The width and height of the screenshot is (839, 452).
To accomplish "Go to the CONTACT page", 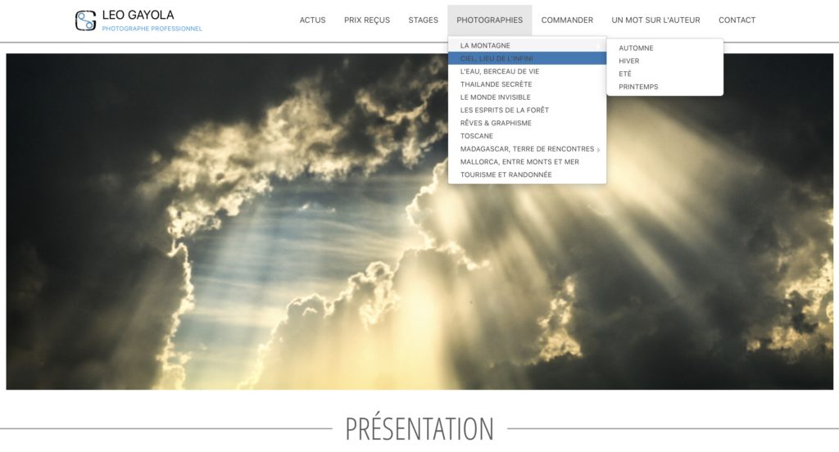I will coord(737,20).
